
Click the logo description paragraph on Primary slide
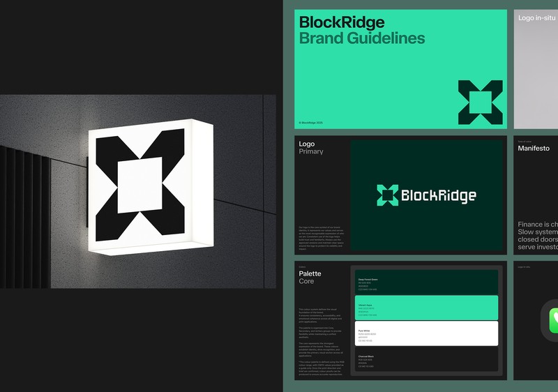coord(321,238)
